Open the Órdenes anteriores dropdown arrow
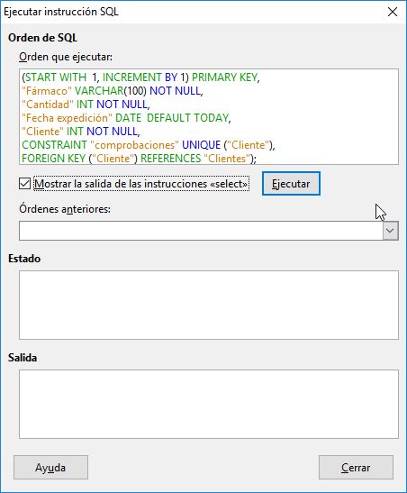 (391, 231)
